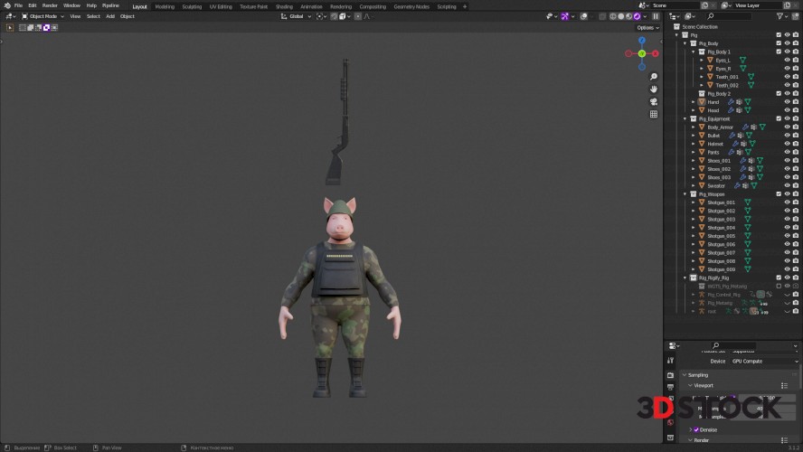Open Global transform orientation dropdown

click(296, 16)
